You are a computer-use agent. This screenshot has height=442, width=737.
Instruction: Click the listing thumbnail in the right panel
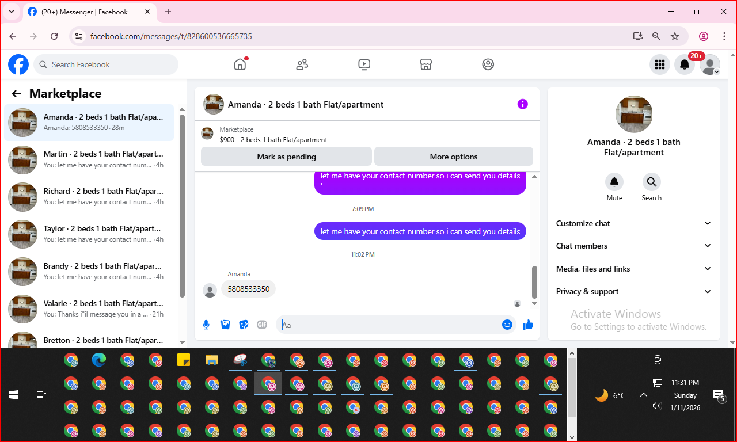point(634,115)
